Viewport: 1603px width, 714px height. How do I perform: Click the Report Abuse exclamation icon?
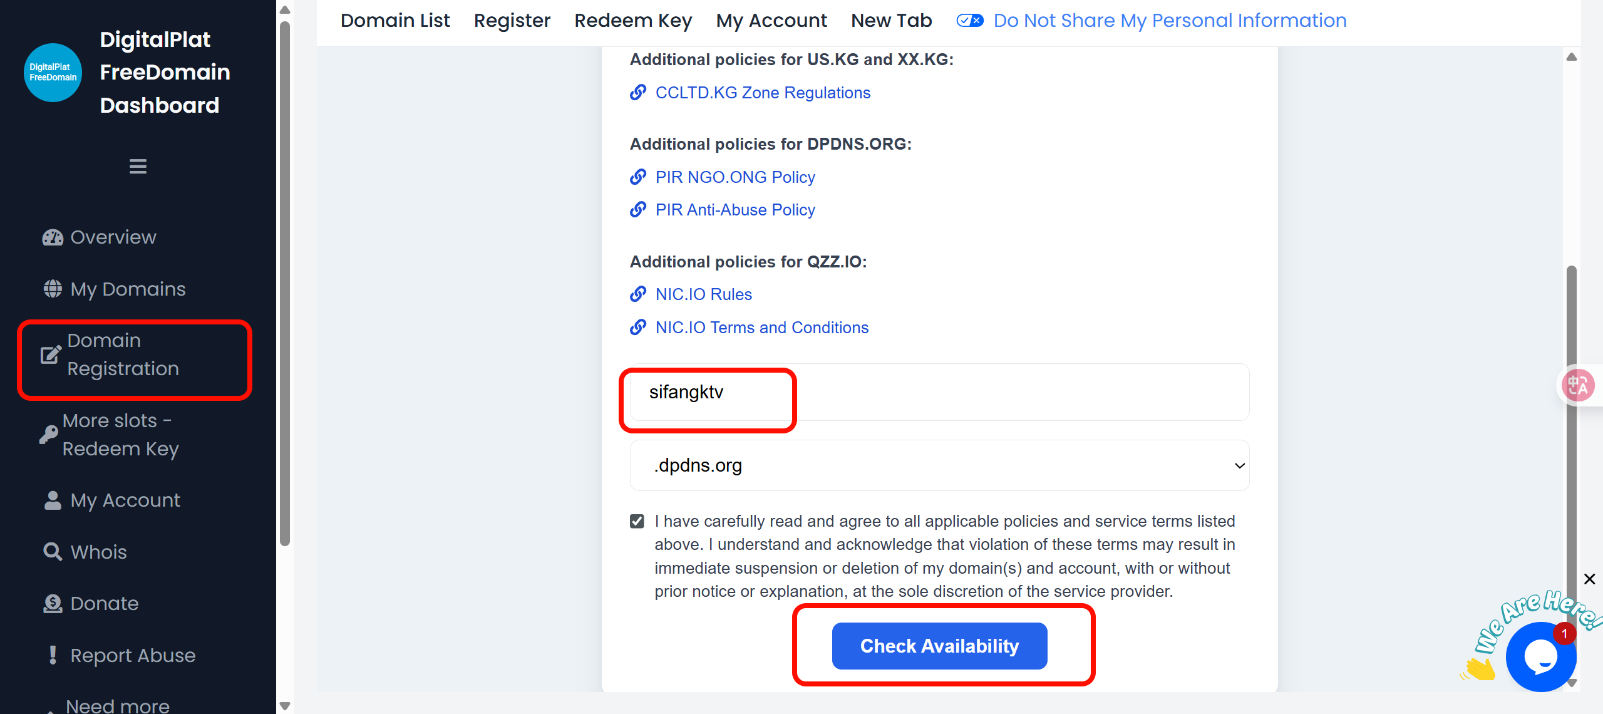(53, 655)
